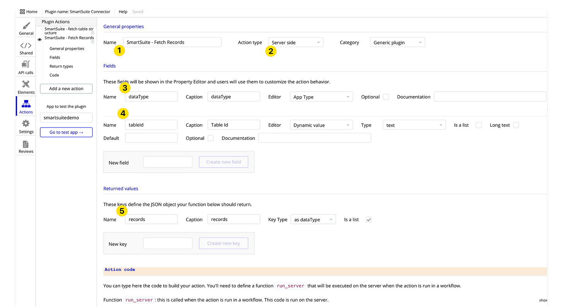This screenshot has height=307, width=563.
Task: Click Plugin name SmartSuite Connector header
Action: 78,12
